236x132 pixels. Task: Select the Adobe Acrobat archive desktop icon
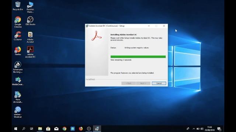click(x=30, y=37)
